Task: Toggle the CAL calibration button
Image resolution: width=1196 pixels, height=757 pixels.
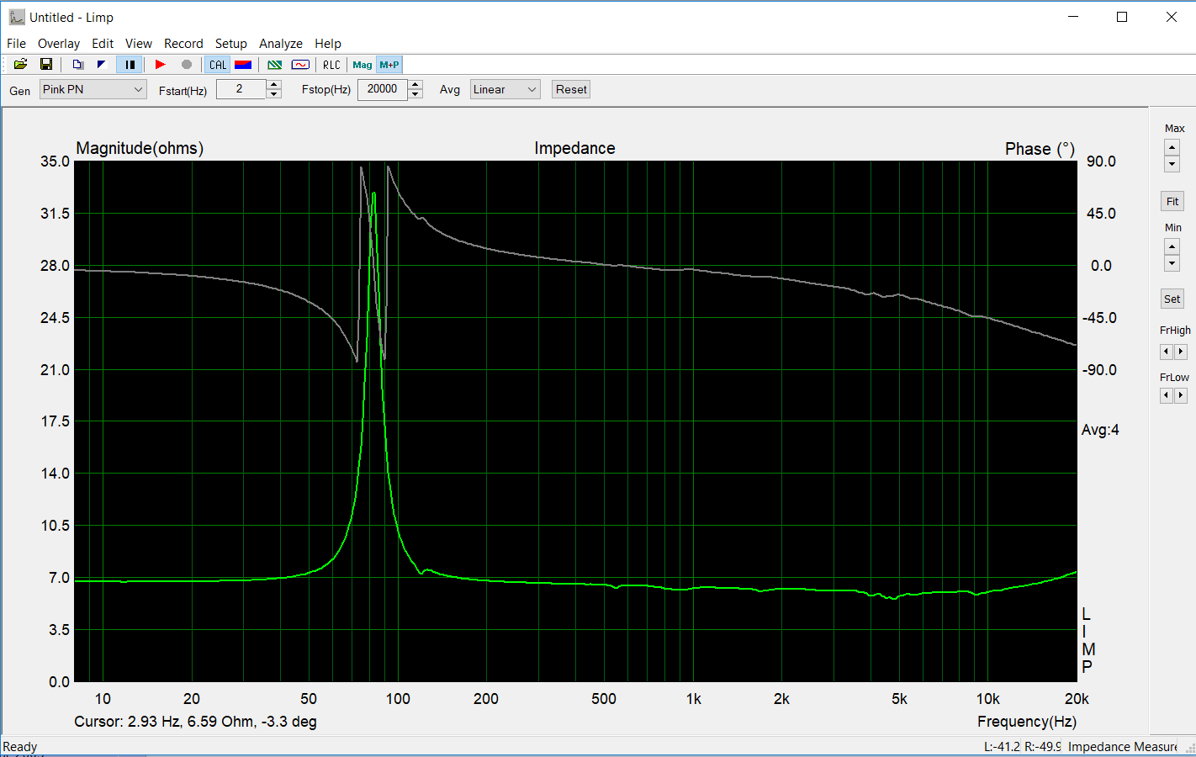Action: (x=218, y=65)
